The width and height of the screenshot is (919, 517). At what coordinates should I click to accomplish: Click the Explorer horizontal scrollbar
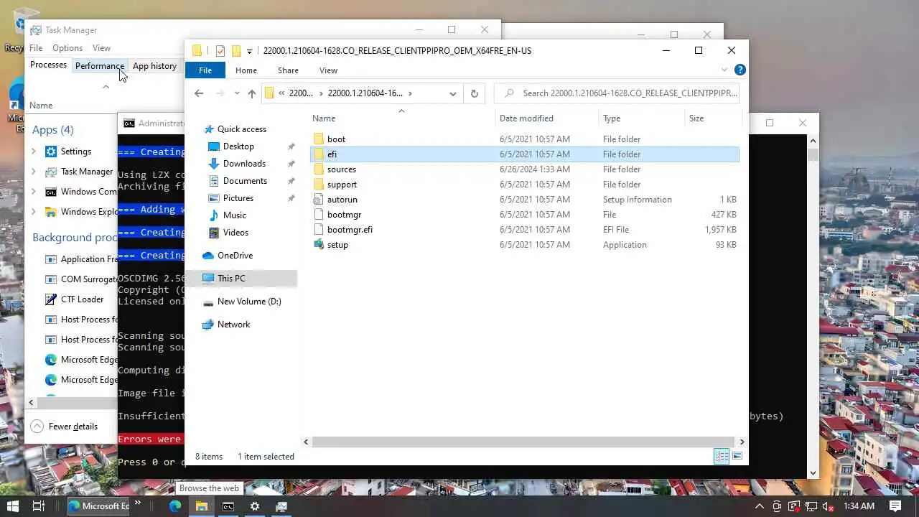click(x=524, y=442)
